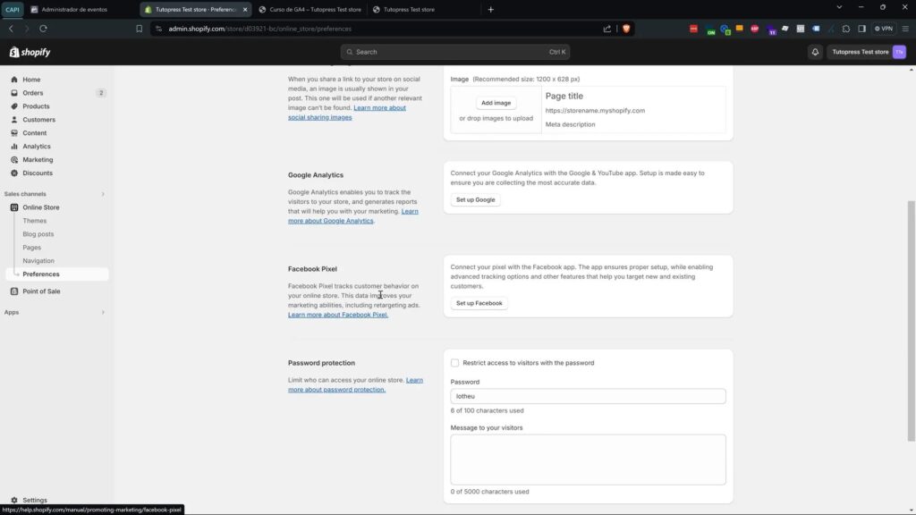
Task: Click the Google Analytics heading
Action: [x=316, y=175]
